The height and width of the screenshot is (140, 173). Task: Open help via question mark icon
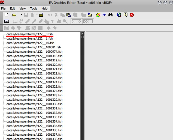click(x=125, y=15)
